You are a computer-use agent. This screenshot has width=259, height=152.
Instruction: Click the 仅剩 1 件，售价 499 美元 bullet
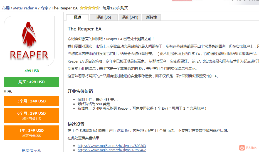[97, 99]
